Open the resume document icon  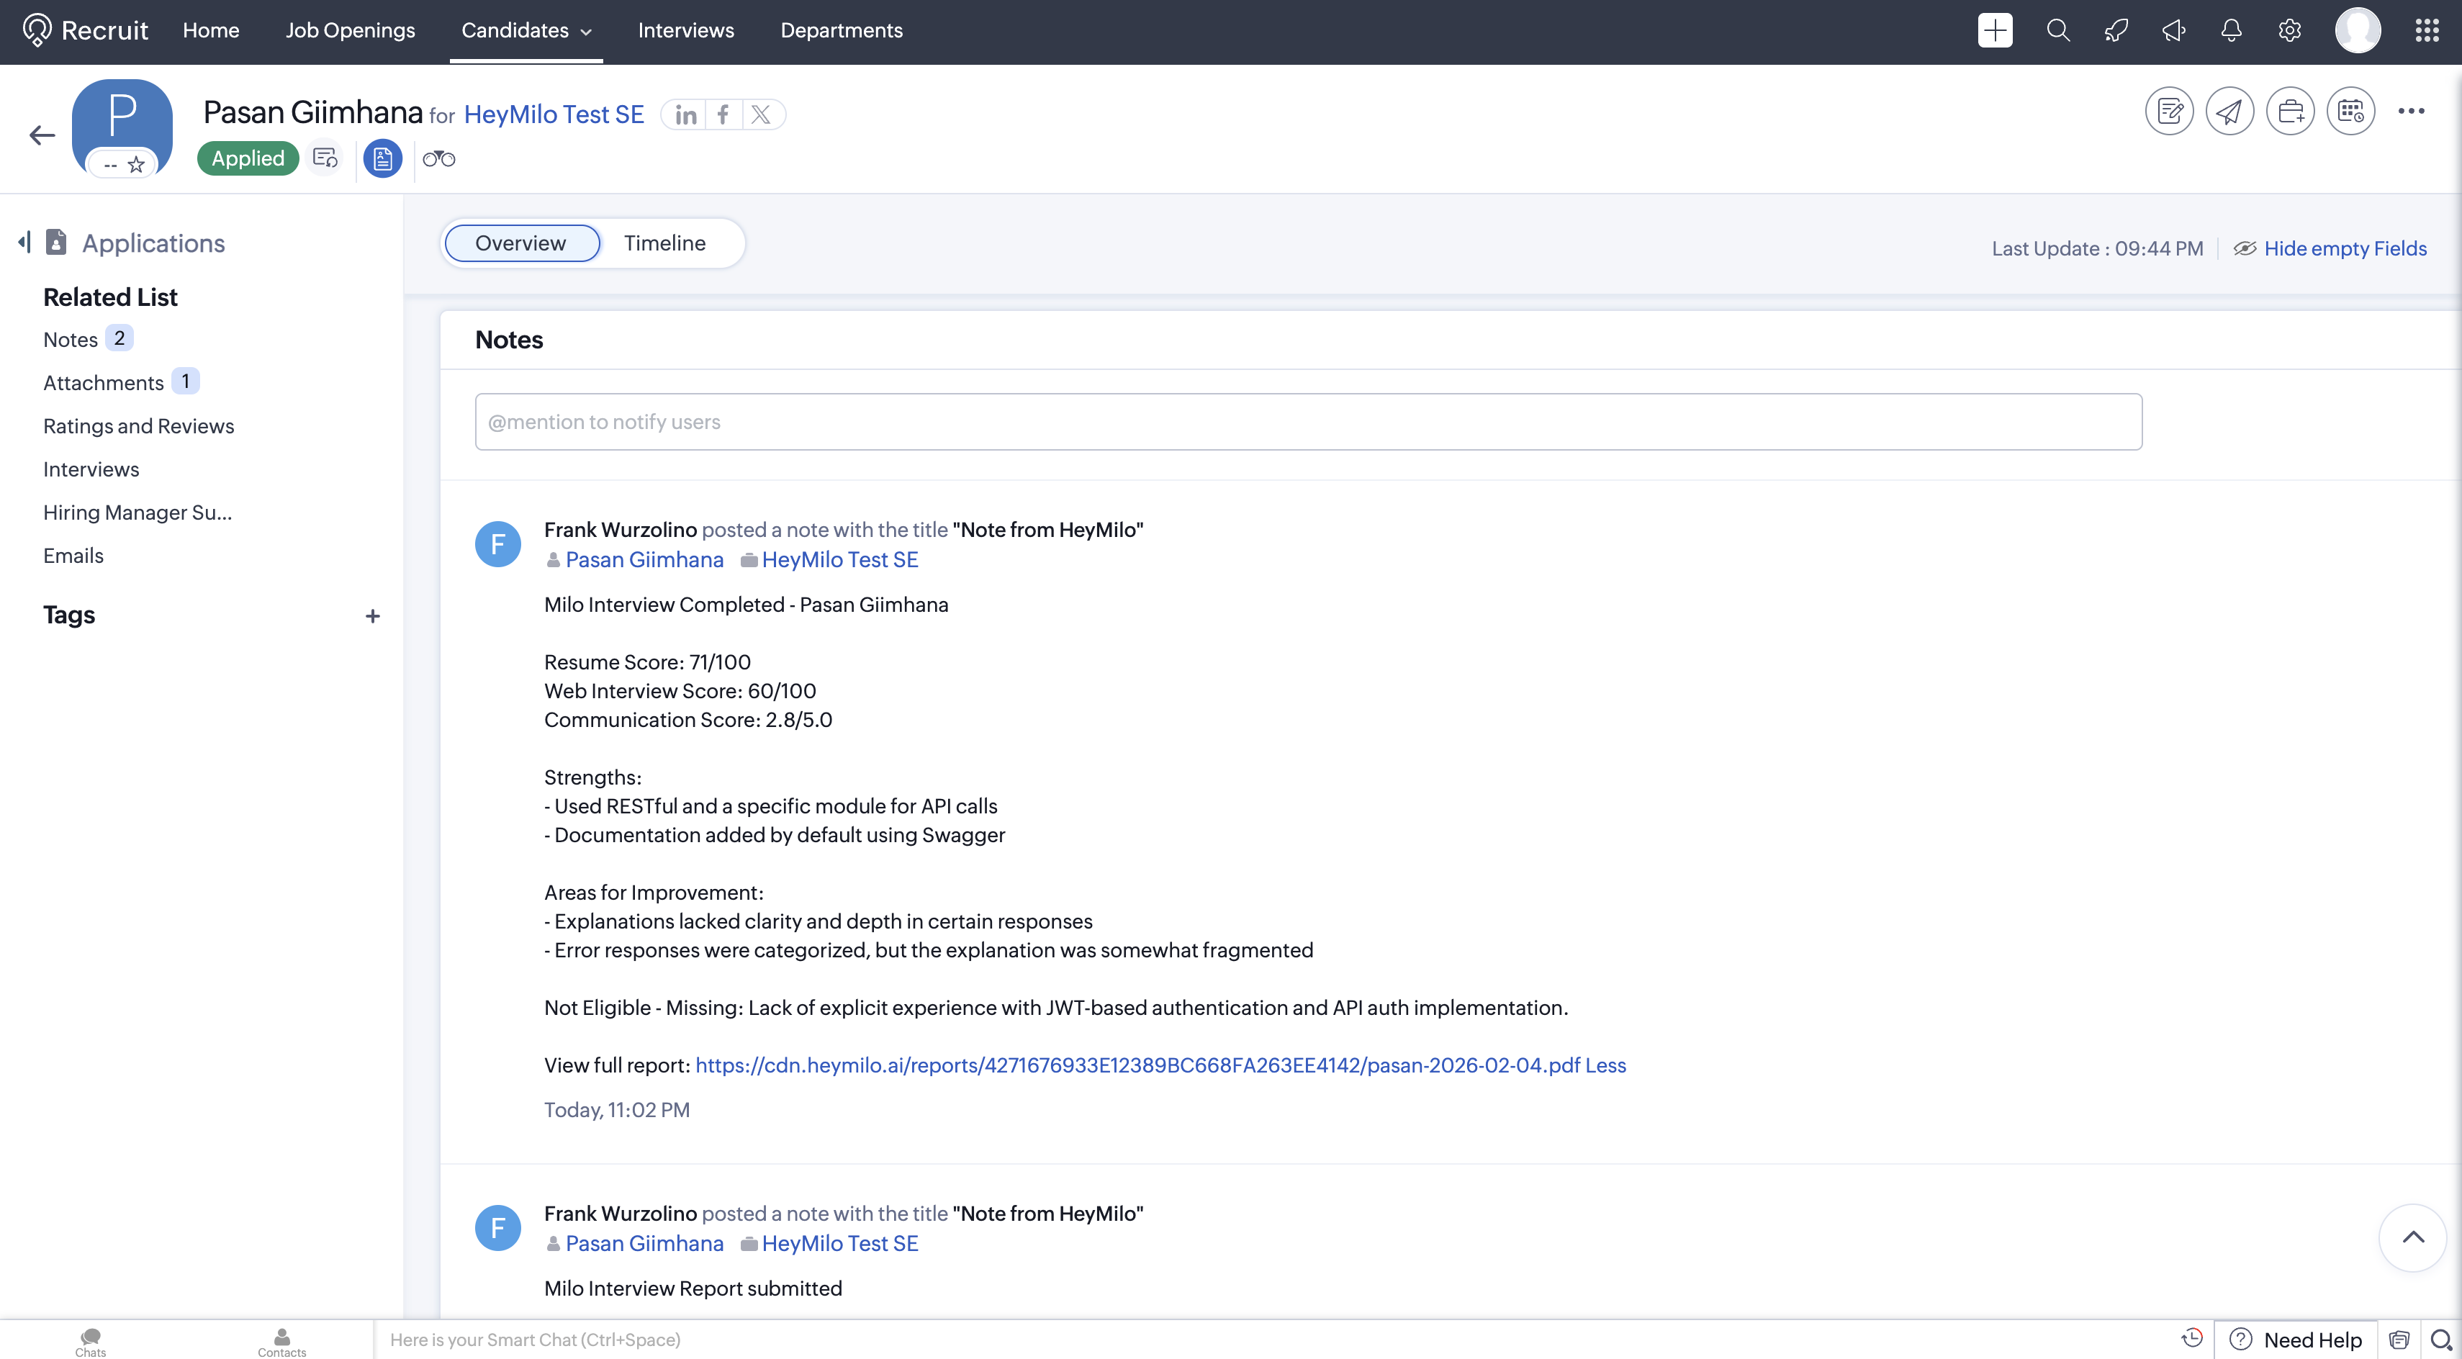(382, 158)
